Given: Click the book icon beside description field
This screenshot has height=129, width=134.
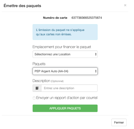Looking at the screenshot, I should click(x=37, y=88).
